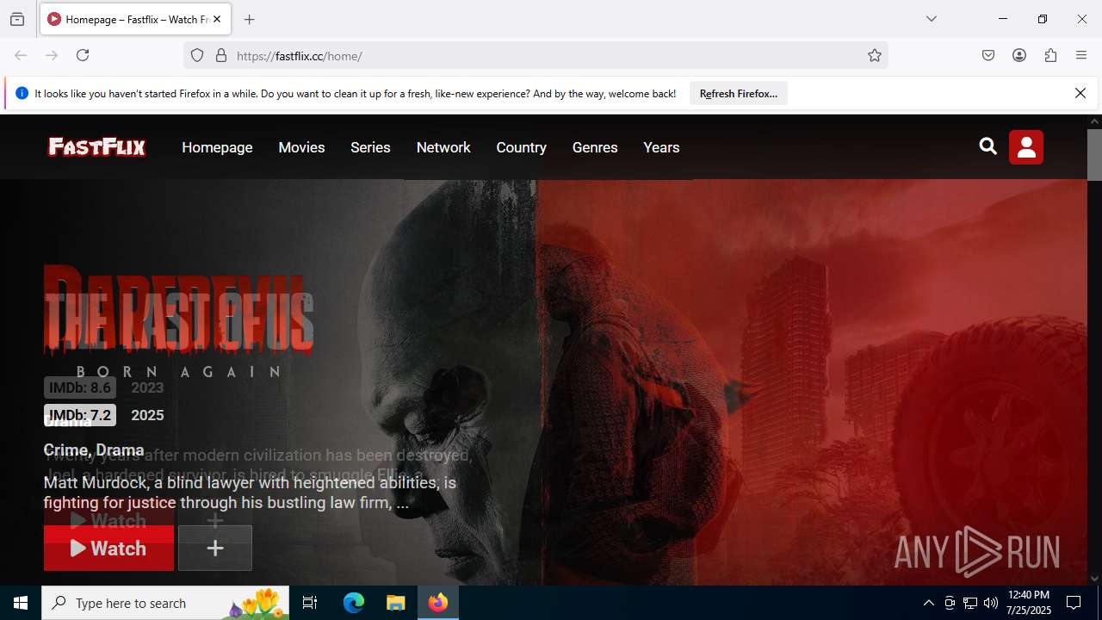Open a new tab with plus button
This screenshot has height=620, width=1102.
[250, 19]
